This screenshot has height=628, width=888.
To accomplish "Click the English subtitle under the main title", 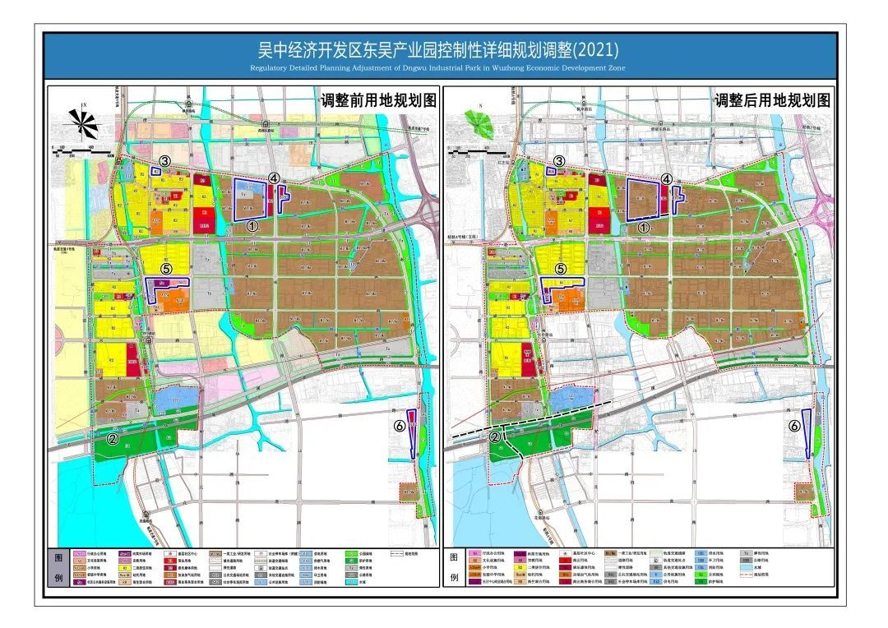I will [x=438, y=67].
